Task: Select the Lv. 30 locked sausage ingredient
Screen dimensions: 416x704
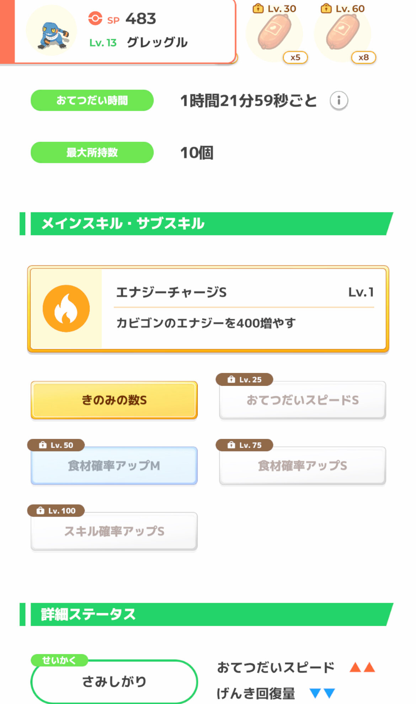Action: [x=275, y=33]
